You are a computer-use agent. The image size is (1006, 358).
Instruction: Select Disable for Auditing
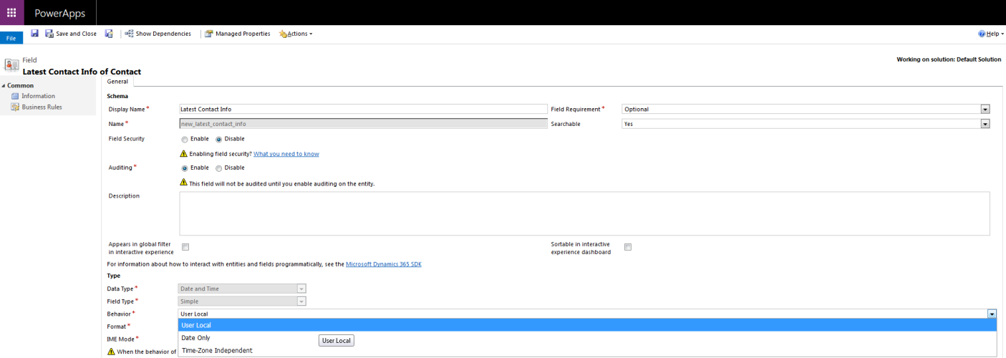pyautogui.click(x=219, y=168)
